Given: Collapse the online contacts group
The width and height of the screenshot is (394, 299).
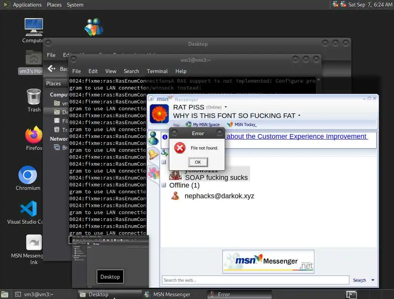Looking at the screenshot, I should tap(164, 162).
